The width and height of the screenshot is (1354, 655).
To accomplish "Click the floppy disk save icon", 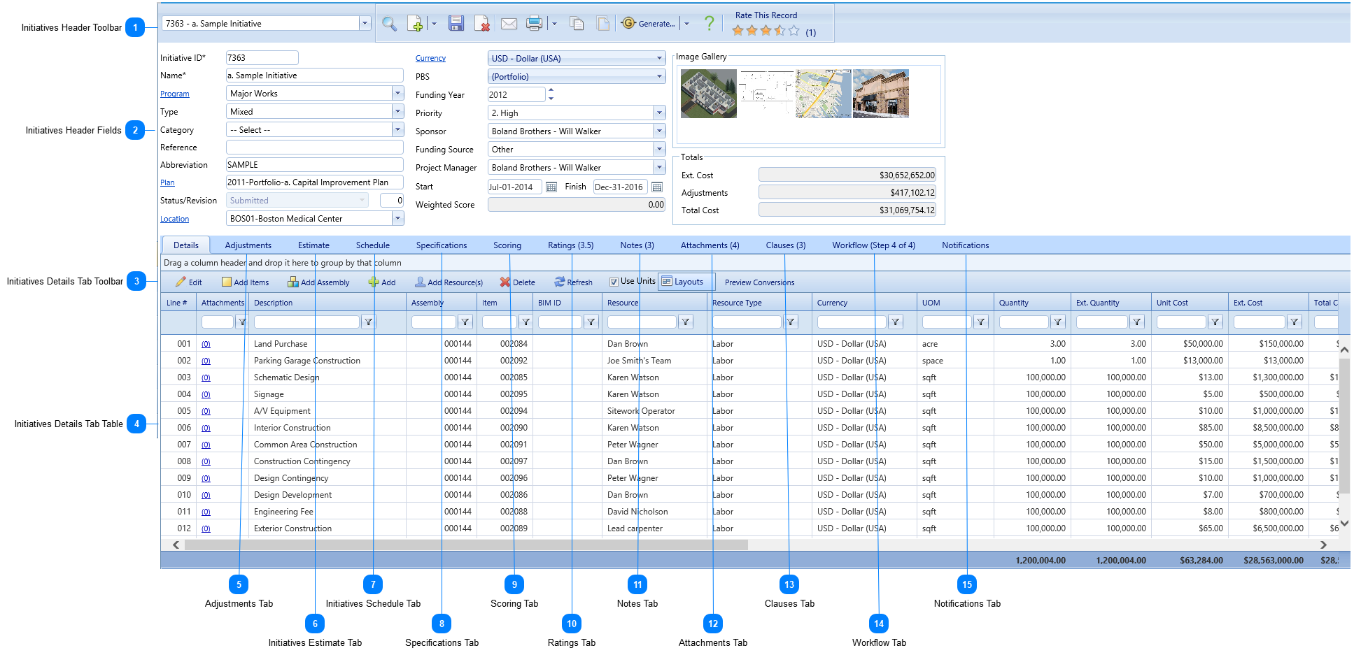I will click(x=456, y=24).
